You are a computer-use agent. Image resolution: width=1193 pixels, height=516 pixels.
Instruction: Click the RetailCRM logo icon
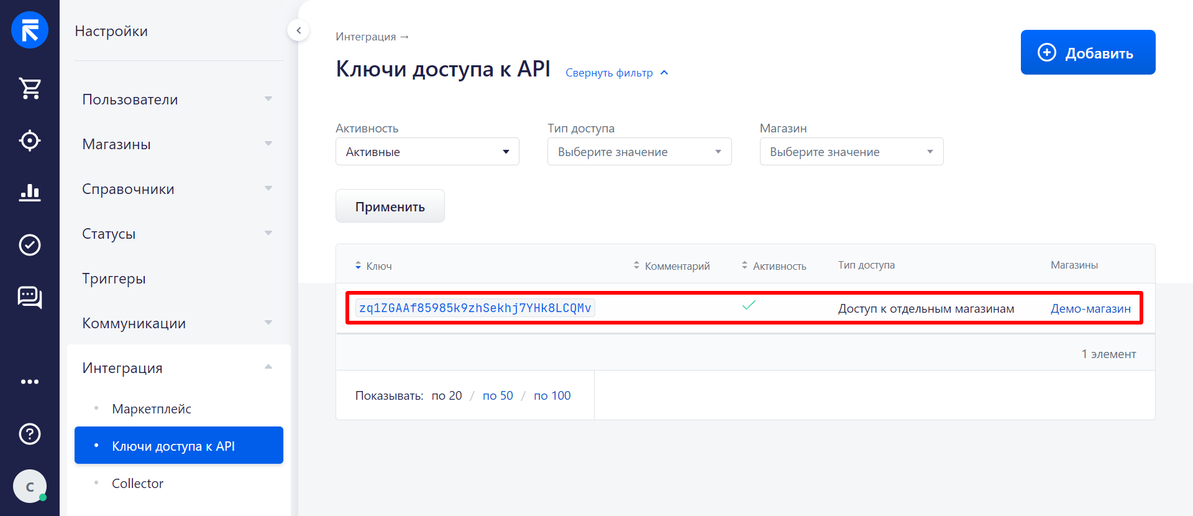coord(30,30)
